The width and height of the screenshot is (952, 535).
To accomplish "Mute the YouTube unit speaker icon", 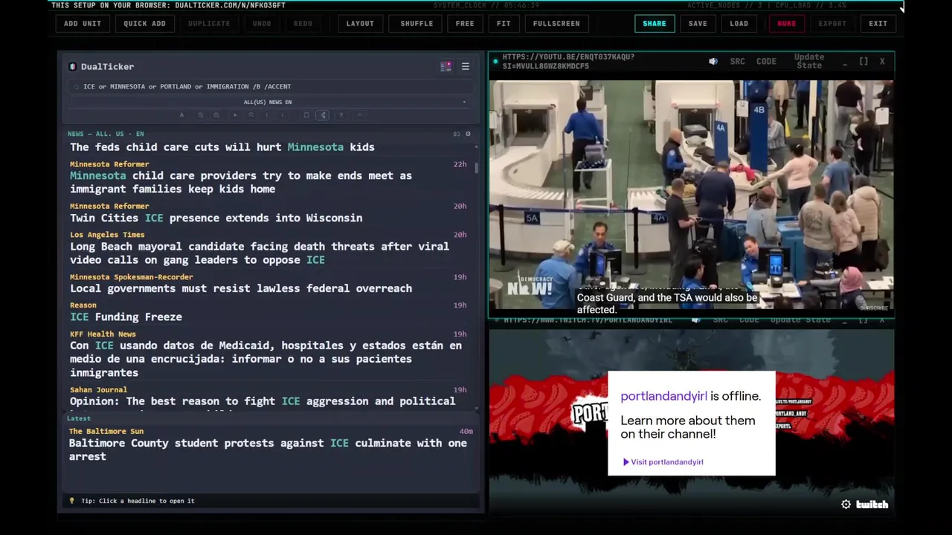I will pyautogui.click(x=713, y=62).
